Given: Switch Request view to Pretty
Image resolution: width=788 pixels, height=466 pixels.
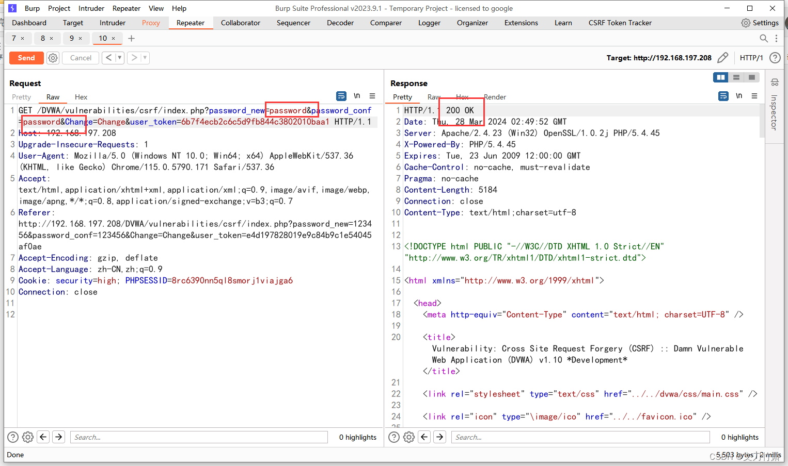Looking at the screenshot, I should (x=21, y=97).
